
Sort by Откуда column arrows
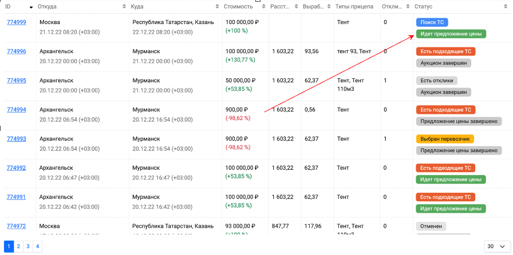pos(124,6)
